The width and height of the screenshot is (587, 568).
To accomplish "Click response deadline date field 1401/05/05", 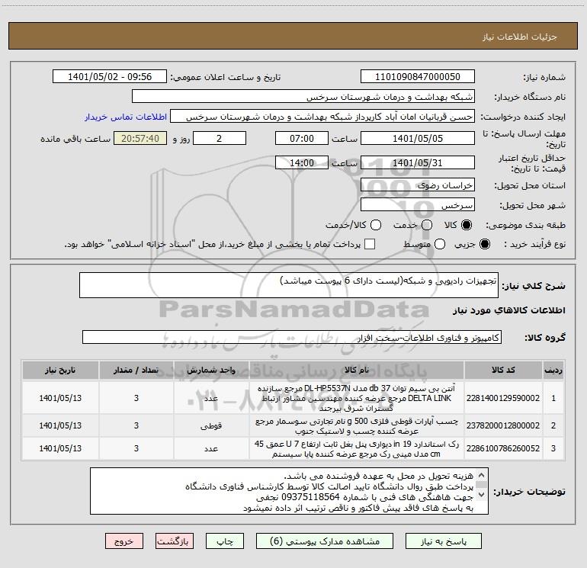I will pyautogui.click(x=418, y=139).
